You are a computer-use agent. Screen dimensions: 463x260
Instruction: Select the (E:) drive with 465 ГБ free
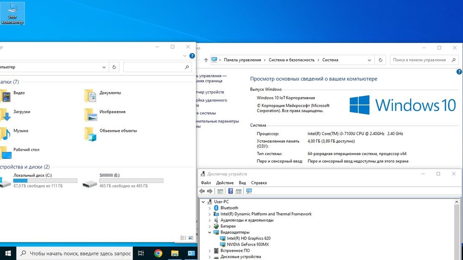tap(123, 180)
